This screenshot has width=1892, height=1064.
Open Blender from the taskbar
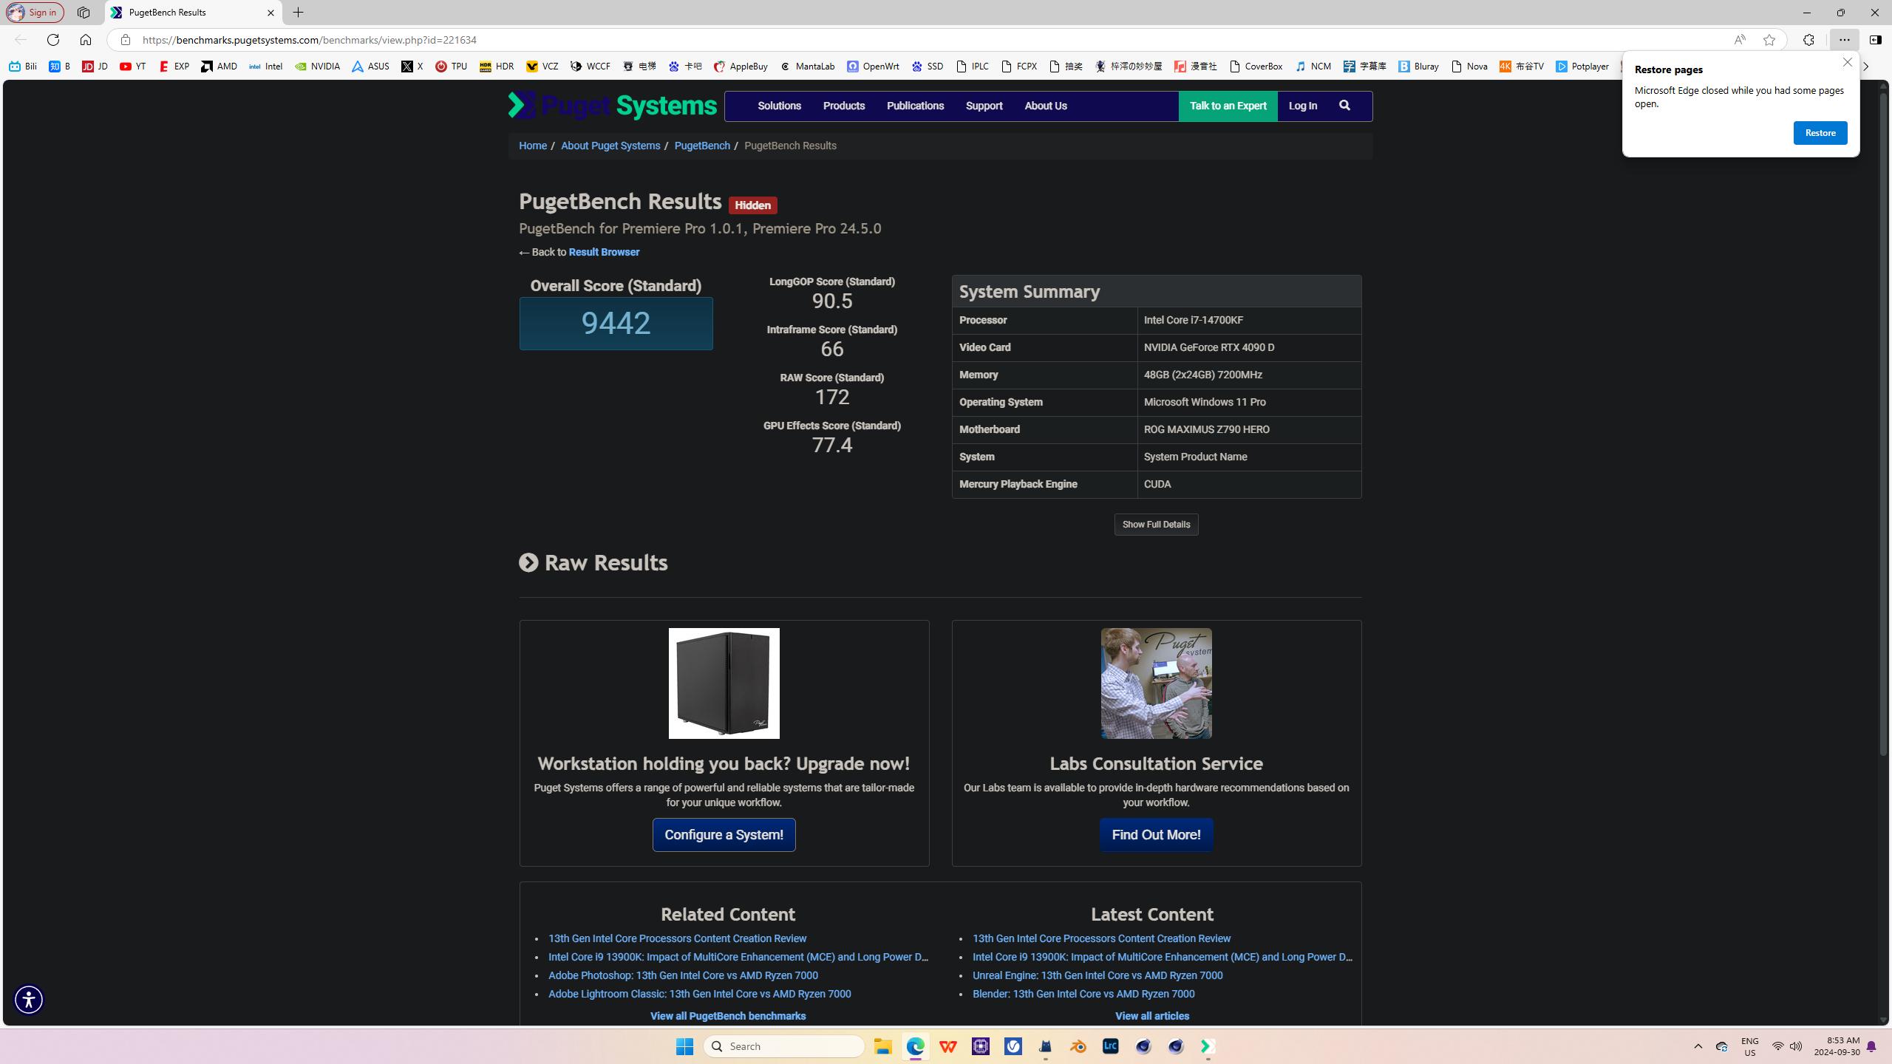click(1078, 1046)
